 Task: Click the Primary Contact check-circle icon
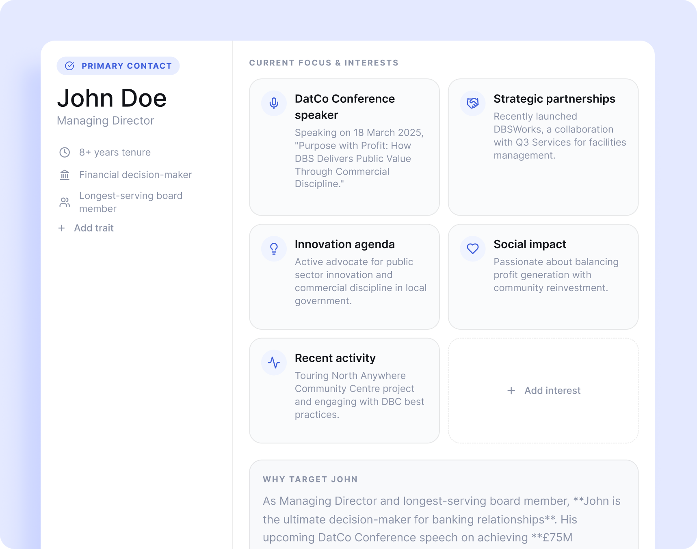(70, 66)
